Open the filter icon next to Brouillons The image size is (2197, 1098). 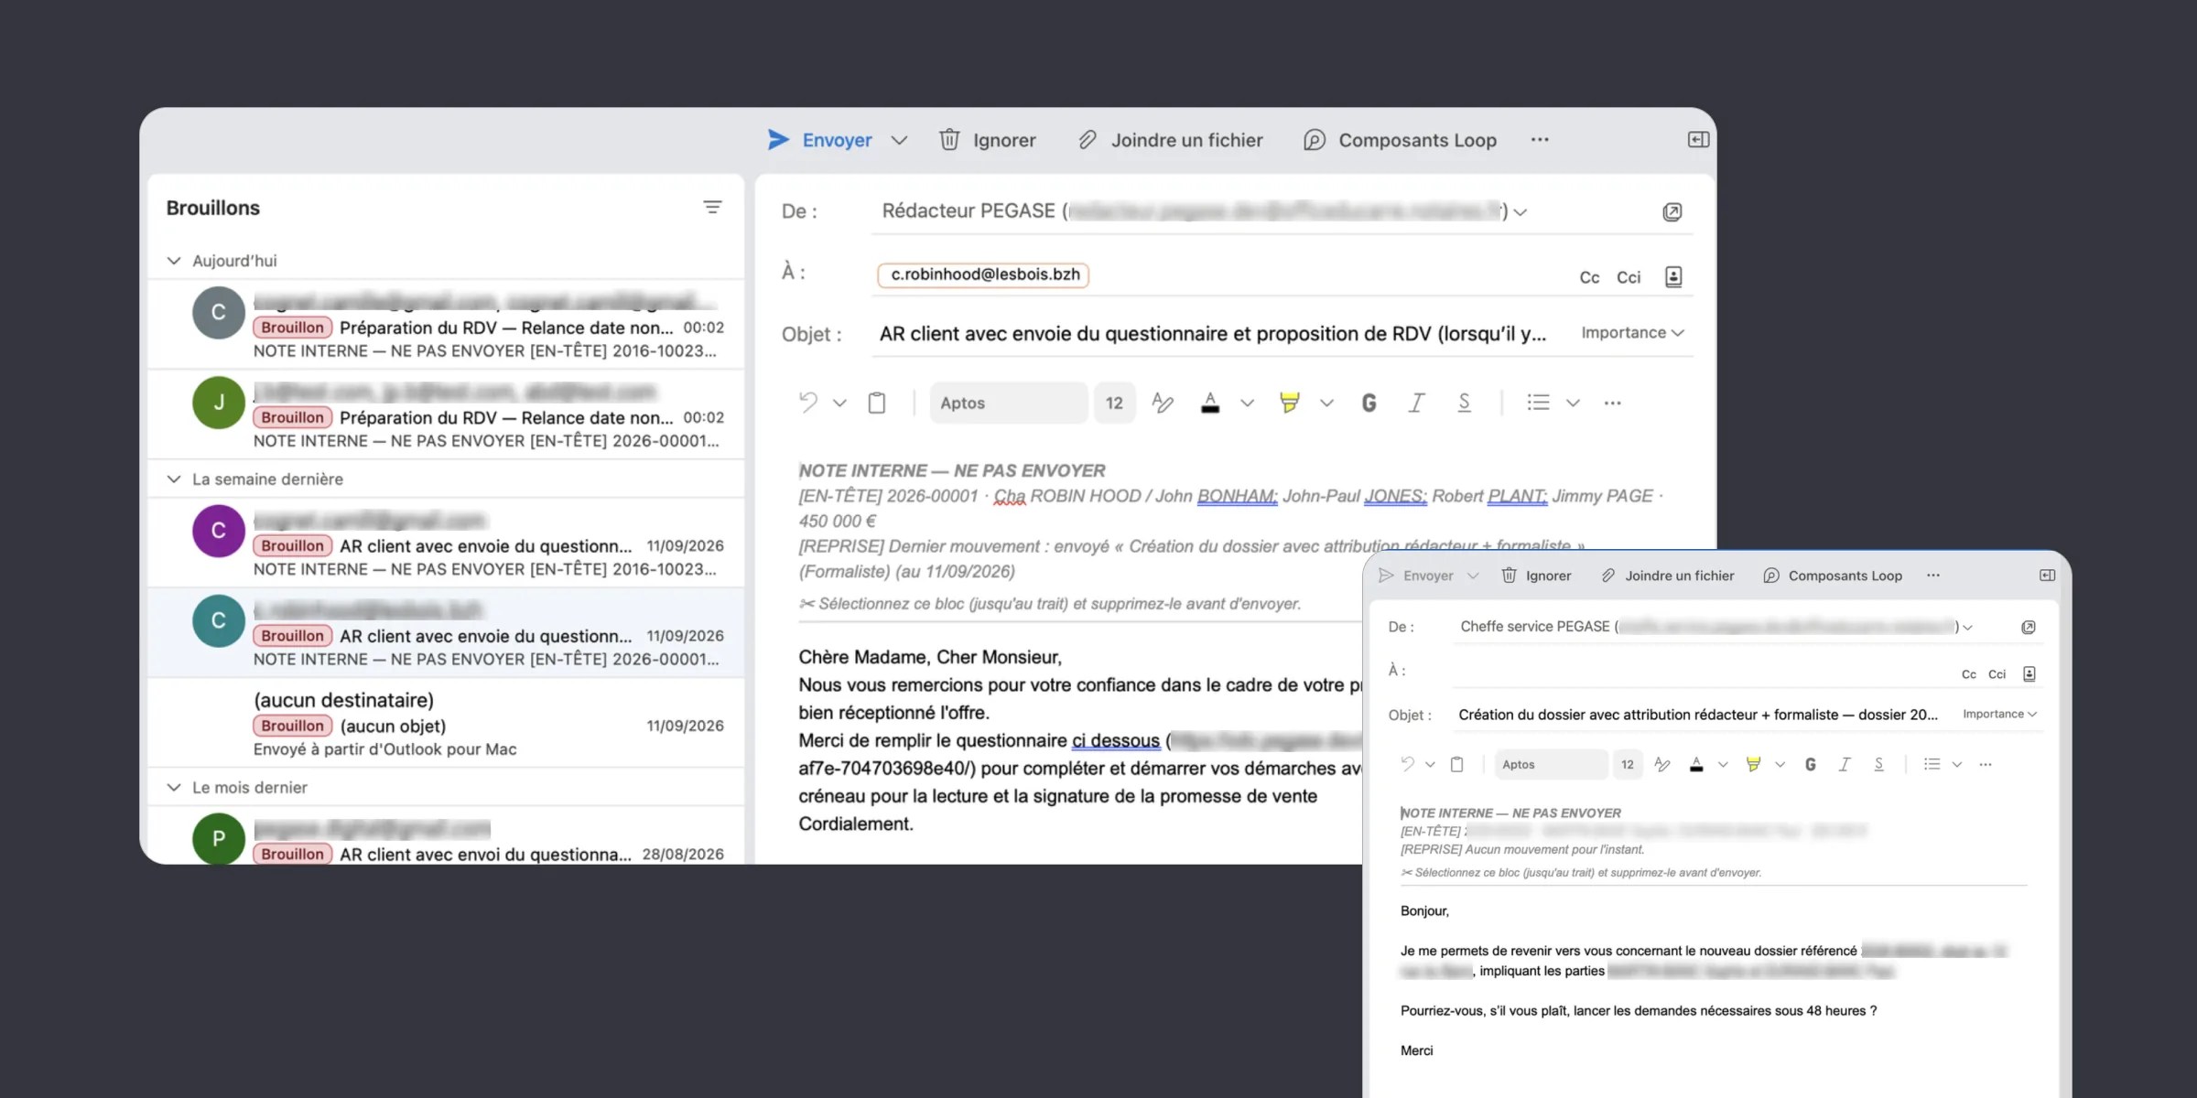click(x=712, y=208)
